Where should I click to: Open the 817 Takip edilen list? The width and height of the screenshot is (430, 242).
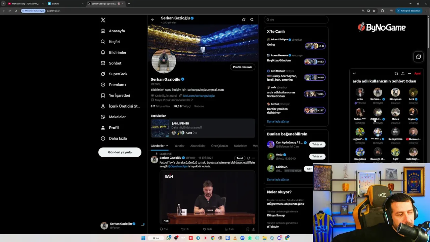point(160,106)
